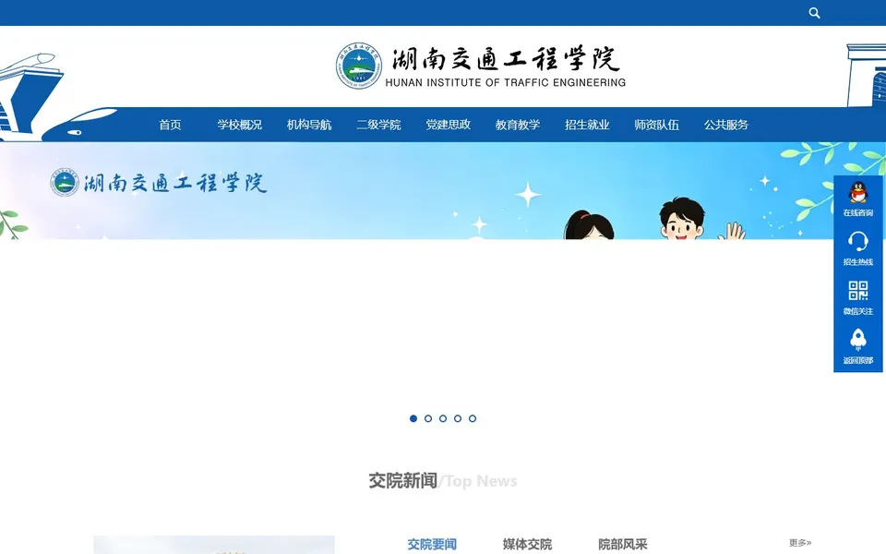Screen dimensions: 886x554
Task: Click the calligraphy school name 湖南交通工程学院 in header
Action: [506, 58]
